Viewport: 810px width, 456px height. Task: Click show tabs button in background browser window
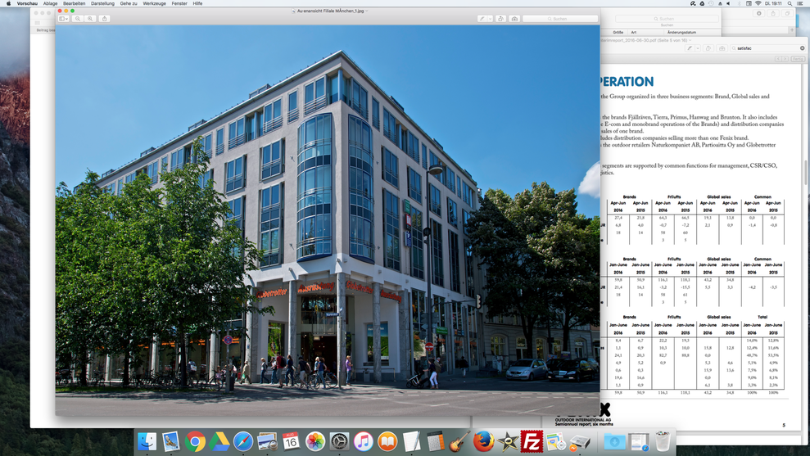point(788,13)
